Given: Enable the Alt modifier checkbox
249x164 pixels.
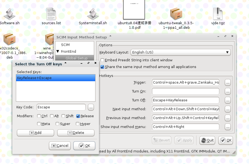Looking at the screenshot, I should [52, 116].
